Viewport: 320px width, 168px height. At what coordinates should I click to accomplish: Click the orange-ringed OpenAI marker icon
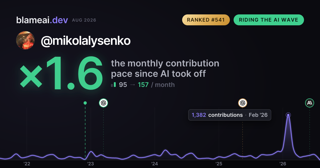coord(242,103)
